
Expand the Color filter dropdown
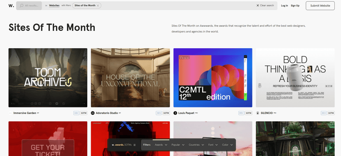227,145
